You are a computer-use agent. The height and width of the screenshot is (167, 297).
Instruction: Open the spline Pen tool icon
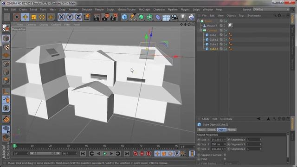click(x=133, y=17)
